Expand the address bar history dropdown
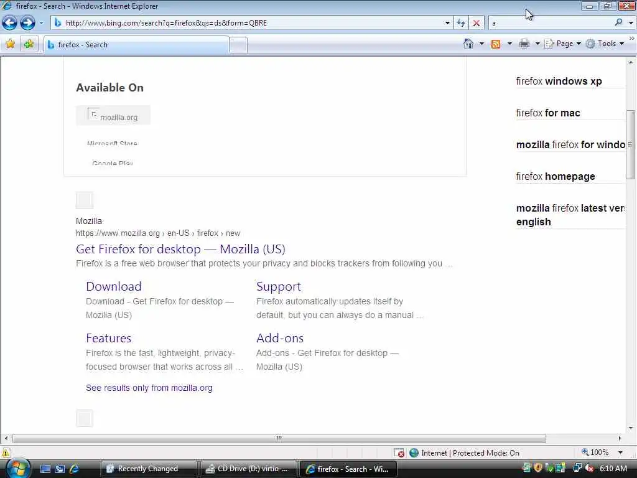 [447, 23]
